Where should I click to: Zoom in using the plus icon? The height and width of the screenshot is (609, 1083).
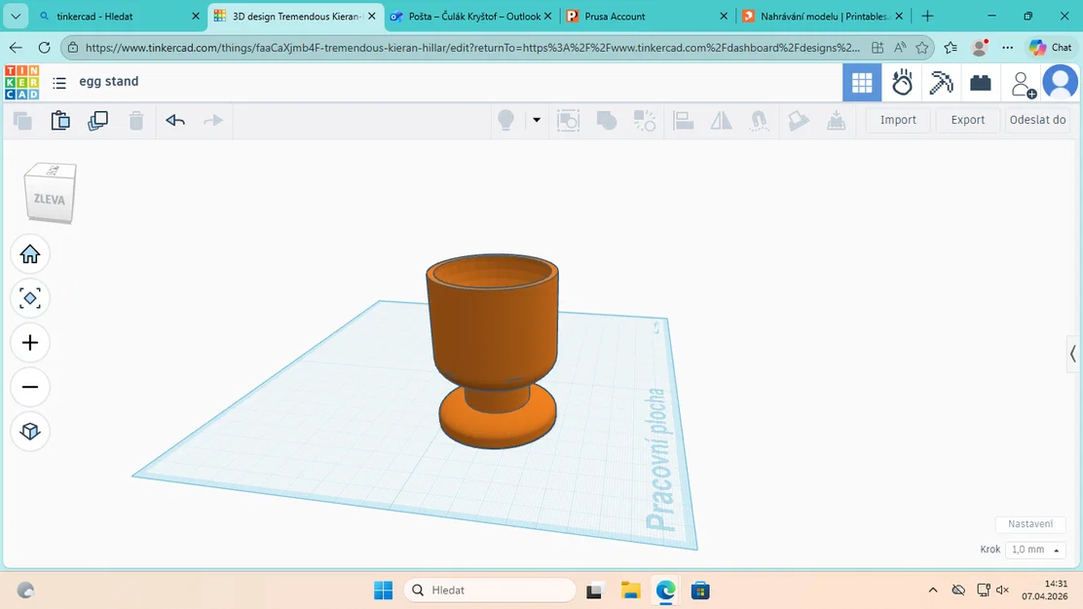pos(30,342)
